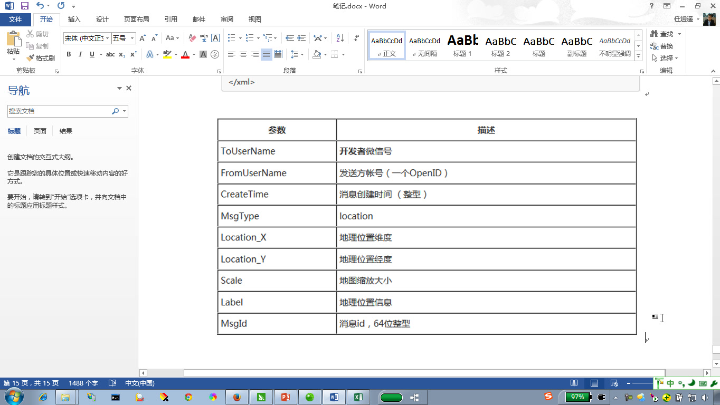720x405 pixels.
Task: Toggle justify alignment
Action: [x=267, y=54]
